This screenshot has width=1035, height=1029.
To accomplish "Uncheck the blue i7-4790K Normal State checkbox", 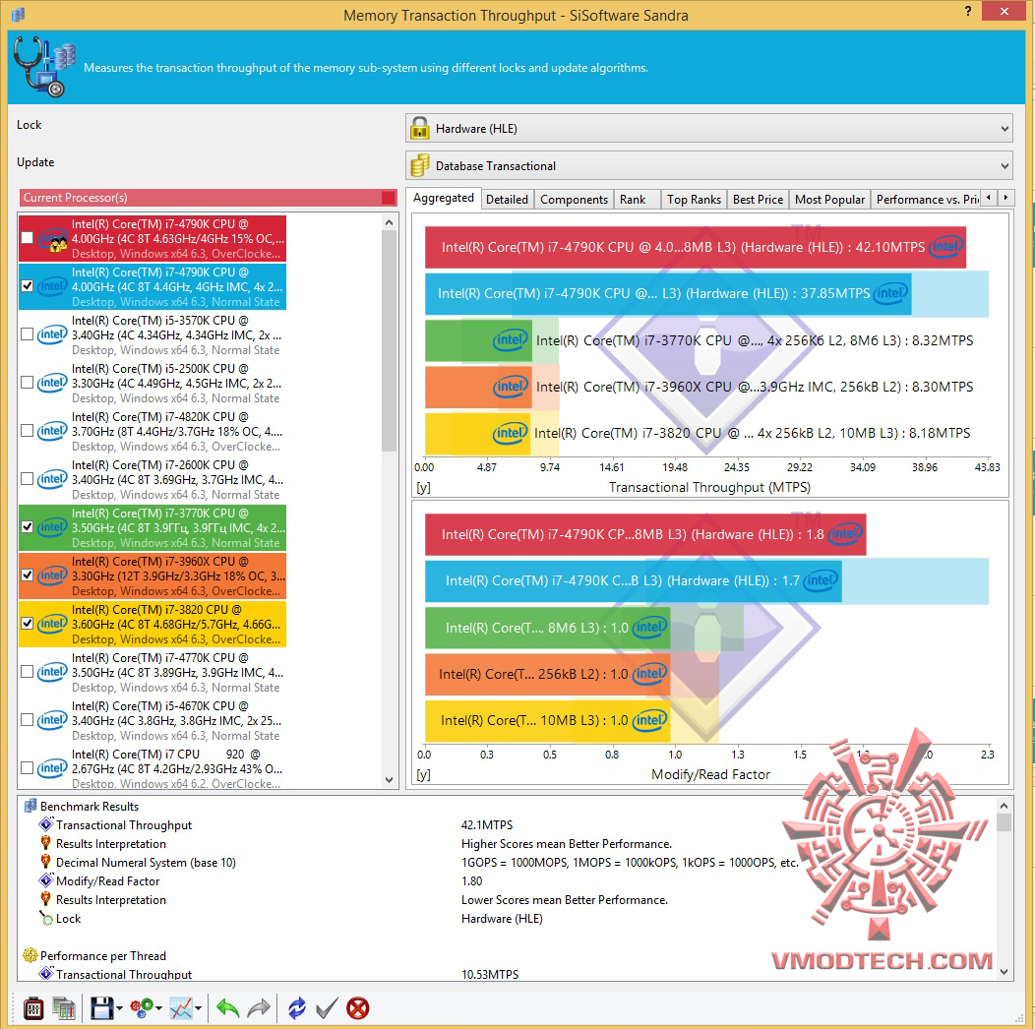I will click(x=28, y=286).
